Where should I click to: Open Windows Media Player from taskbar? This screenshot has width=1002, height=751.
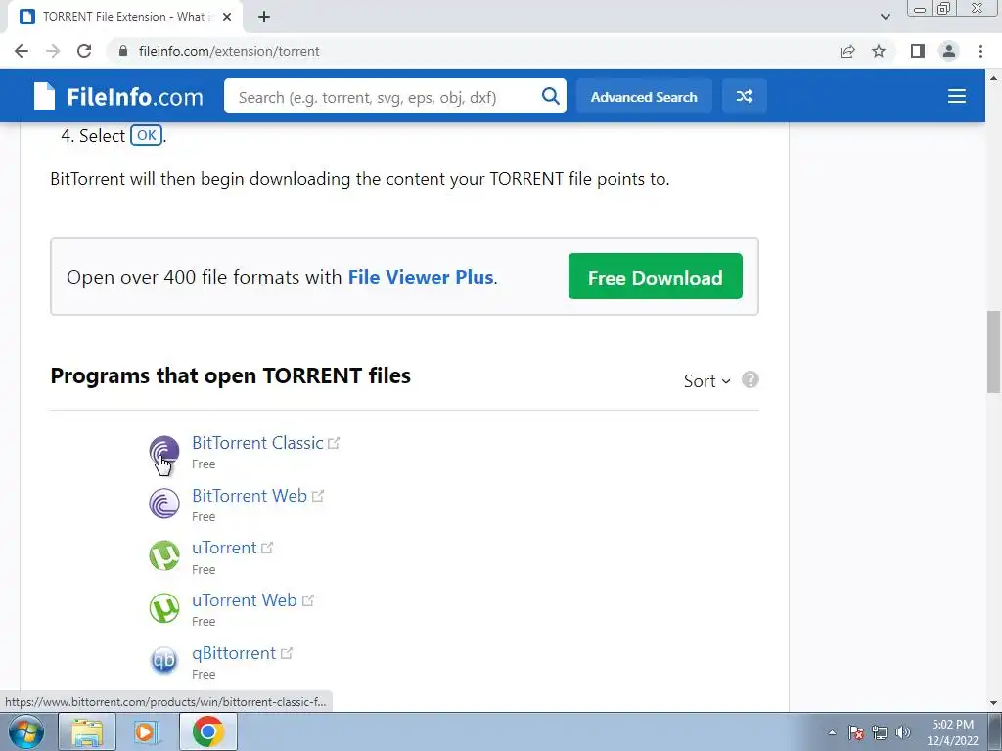(147, 731)
